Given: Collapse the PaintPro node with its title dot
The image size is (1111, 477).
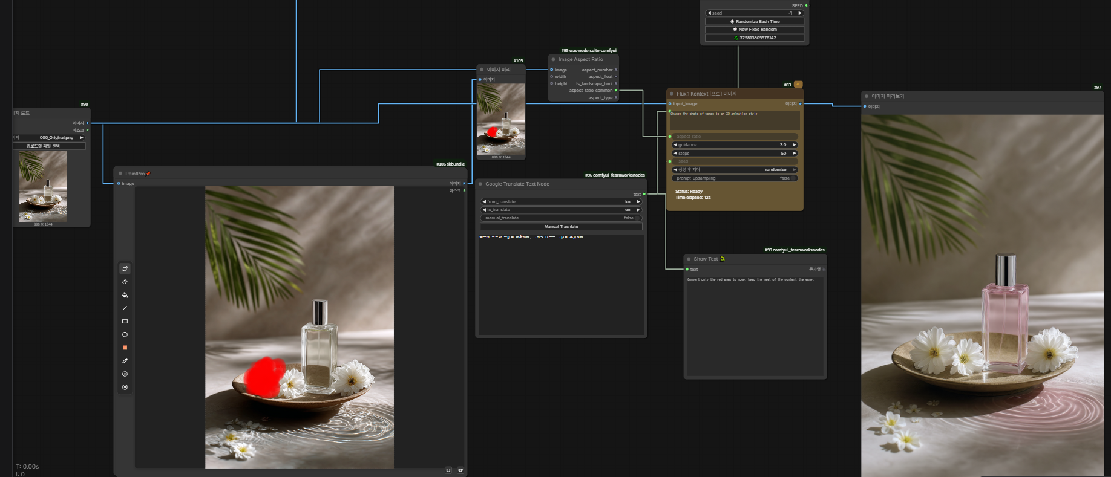Looking at the screenshot, I should pos(120,174).
